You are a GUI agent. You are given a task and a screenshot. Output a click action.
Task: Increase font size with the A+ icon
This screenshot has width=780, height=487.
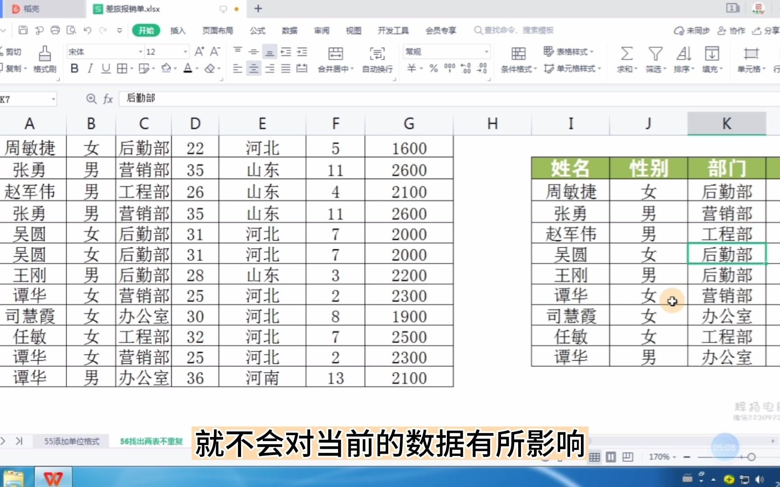click(x=199, y=51)
